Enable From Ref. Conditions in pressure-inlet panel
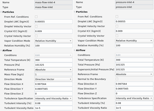Screen dimensions: 154x111 [x=117, y=17]
